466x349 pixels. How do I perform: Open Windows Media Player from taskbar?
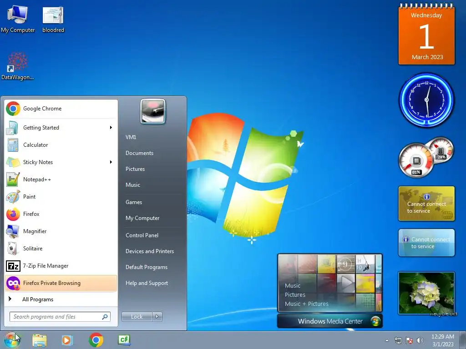point(67,340)
